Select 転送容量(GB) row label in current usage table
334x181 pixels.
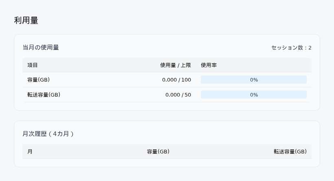coord(44,95)
